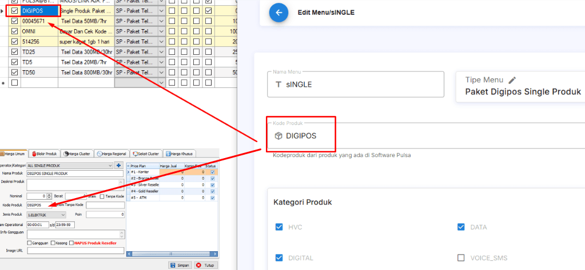Click the Tipe Menu card Paket Digipos Single Produk
The height and width of the screenshot is (270, 585).
click(520, 87)
